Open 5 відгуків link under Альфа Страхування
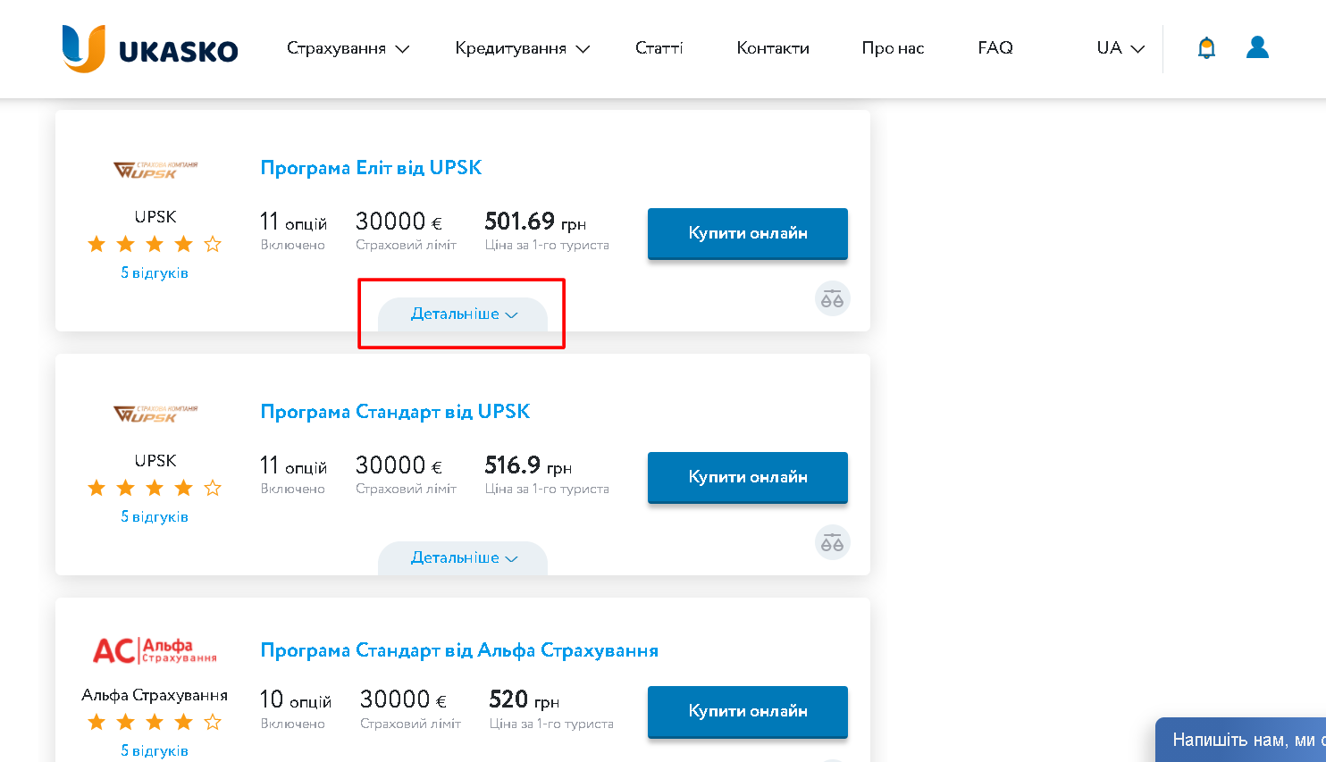This screenshot has height=762, width=1326. [155, 750]
